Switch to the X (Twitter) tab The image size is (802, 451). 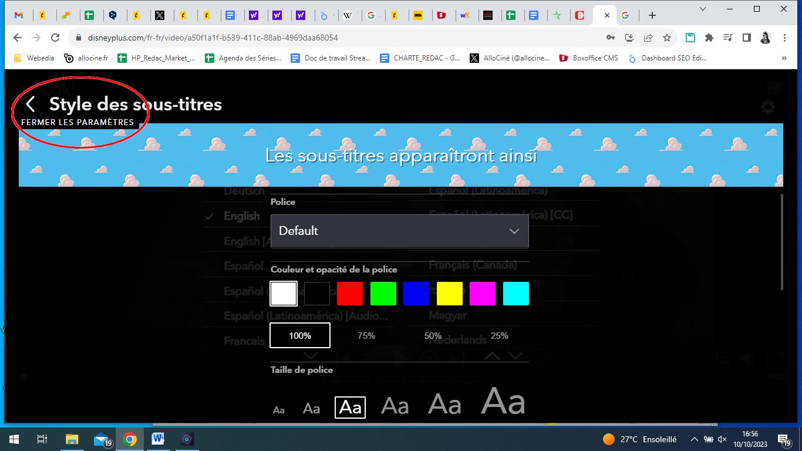click(x=160, y=16)
